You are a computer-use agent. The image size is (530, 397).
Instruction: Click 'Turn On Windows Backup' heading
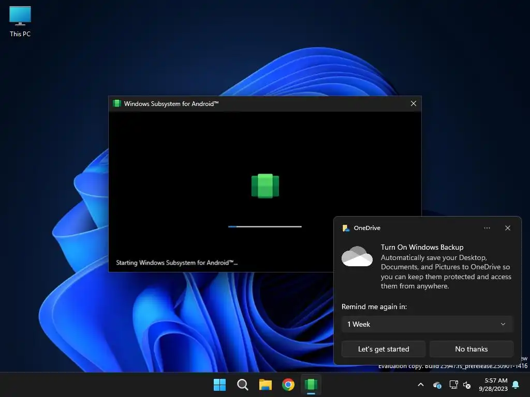coord(422,247)
